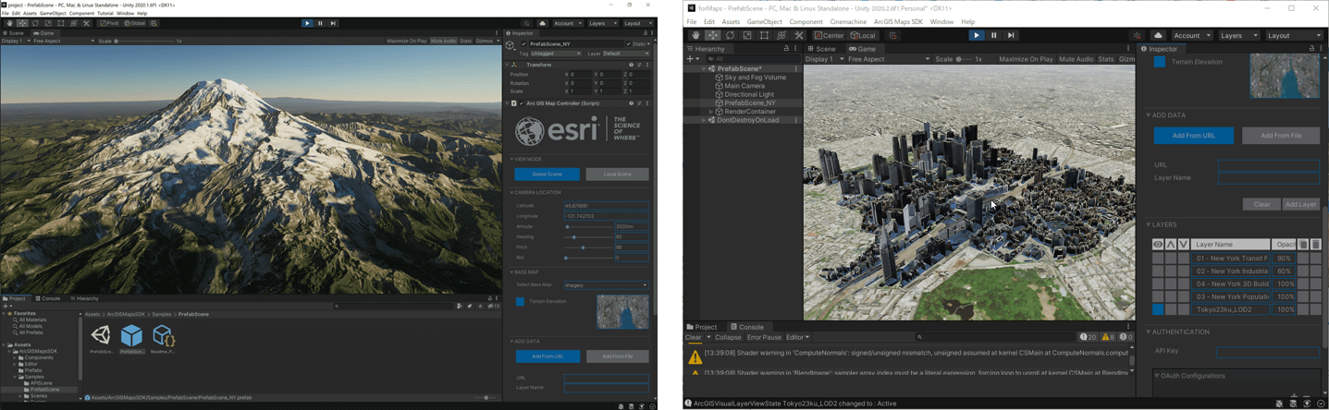Toggle Local handle rotation in forMaps toolbar
Screen dimensions: 1329x410
pos(862,35)
